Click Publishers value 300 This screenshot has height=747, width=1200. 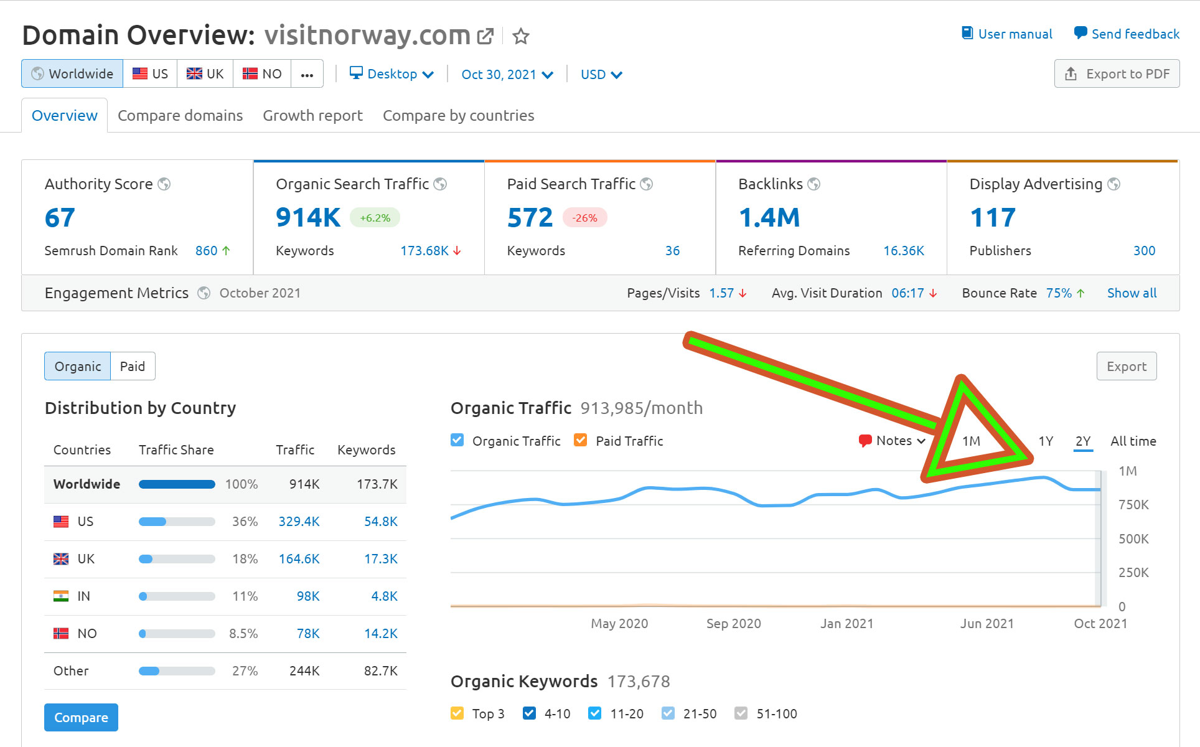pyautogui.click(x=1144, y=250)
